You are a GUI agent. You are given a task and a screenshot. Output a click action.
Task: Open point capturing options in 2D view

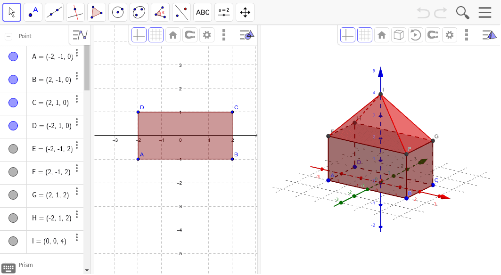click(190, 35)
